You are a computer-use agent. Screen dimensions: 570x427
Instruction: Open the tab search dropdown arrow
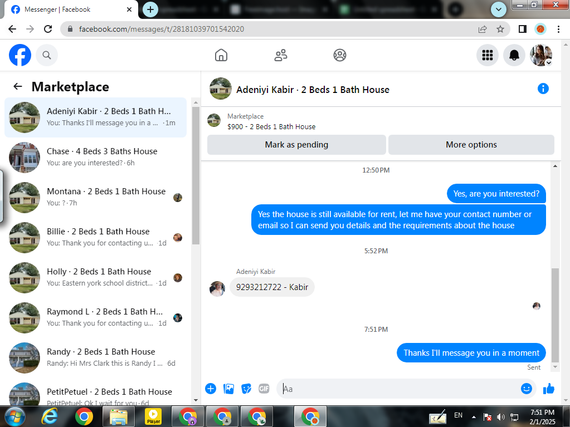coord(499,9)
